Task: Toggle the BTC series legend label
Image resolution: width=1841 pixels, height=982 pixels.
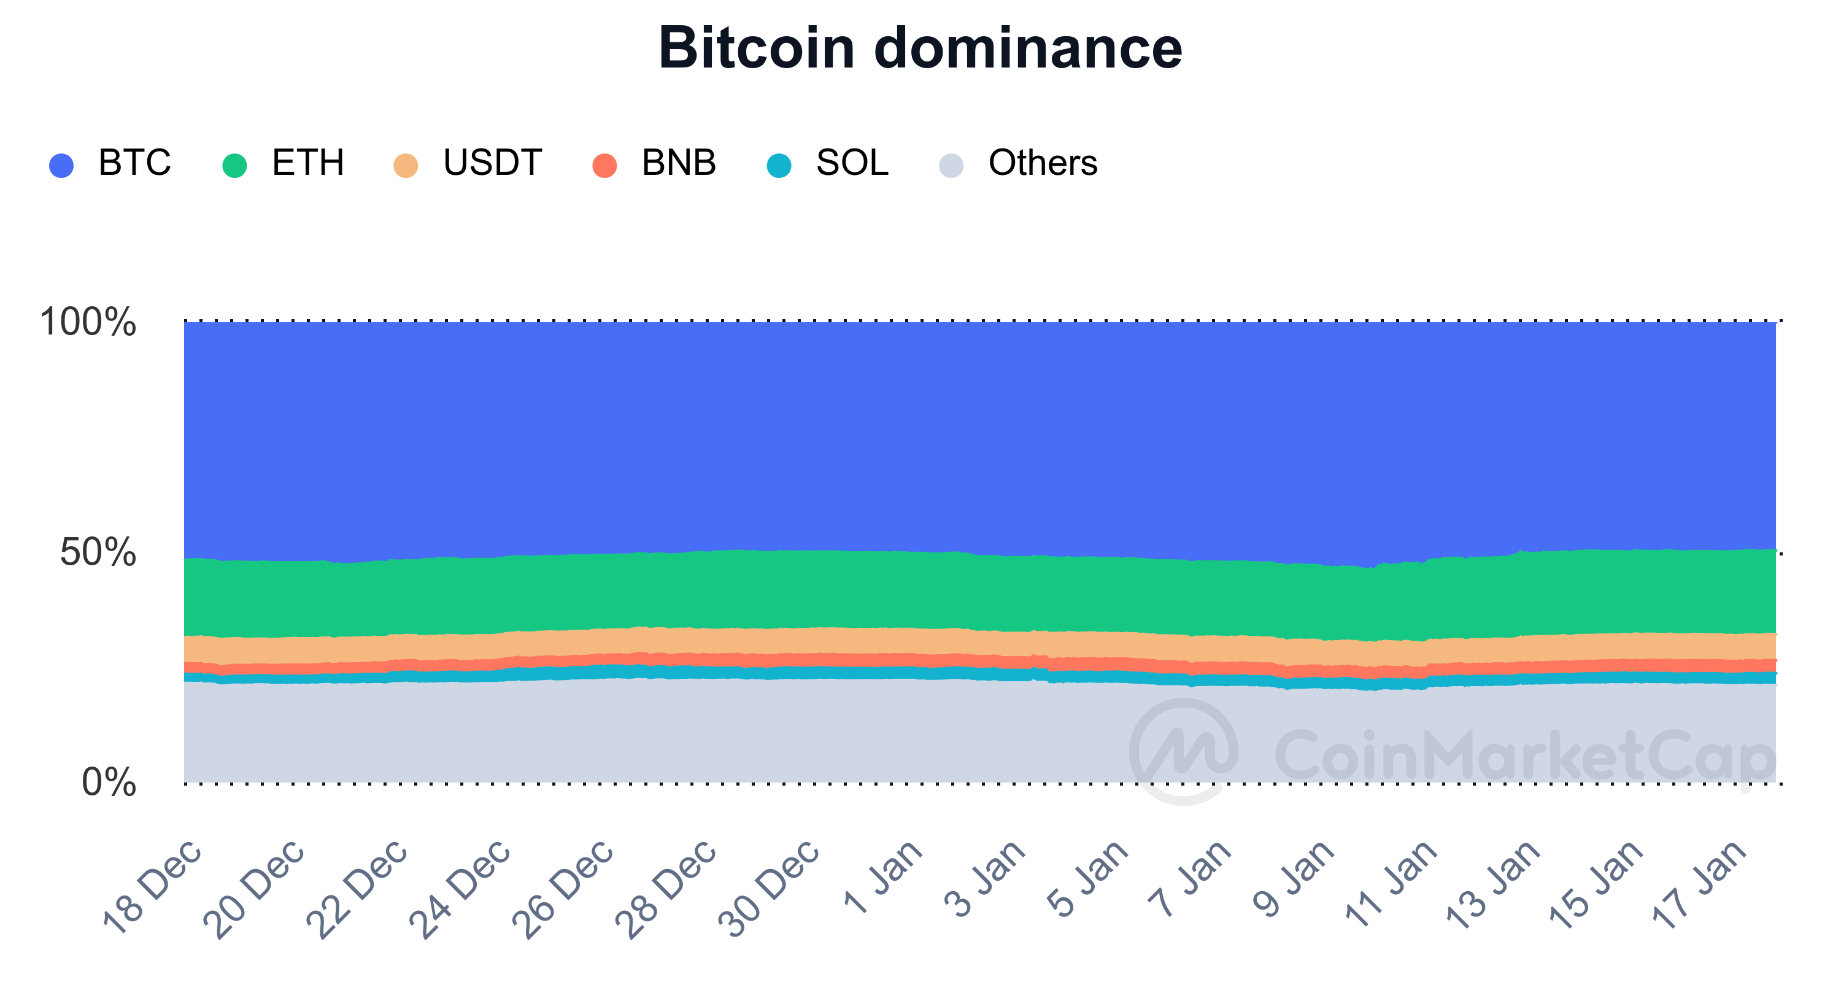Action: pyautogui.click(x=134, y=163)
